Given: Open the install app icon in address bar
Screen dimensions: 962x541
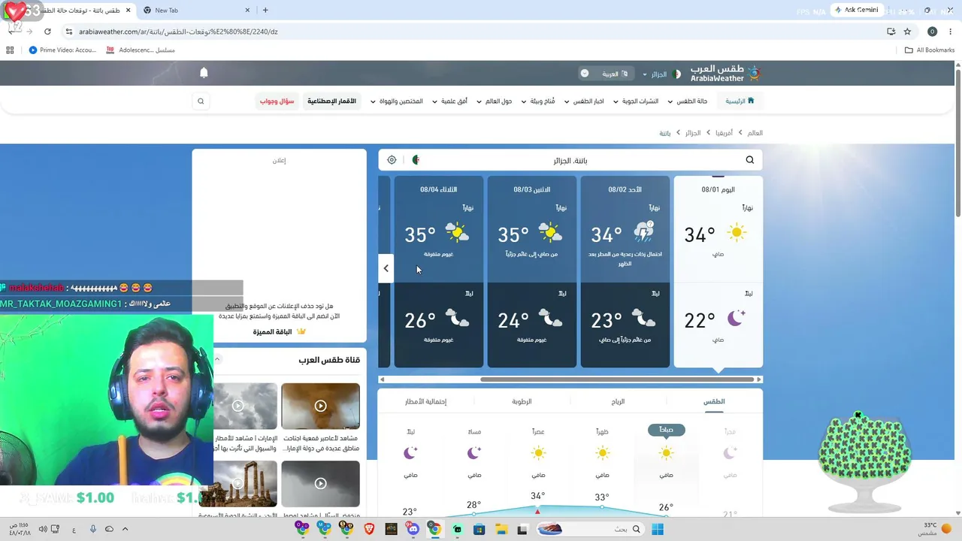Looking at the screenshot, I should 891,32.
